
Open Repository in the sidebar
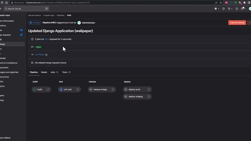pos(3,25)
